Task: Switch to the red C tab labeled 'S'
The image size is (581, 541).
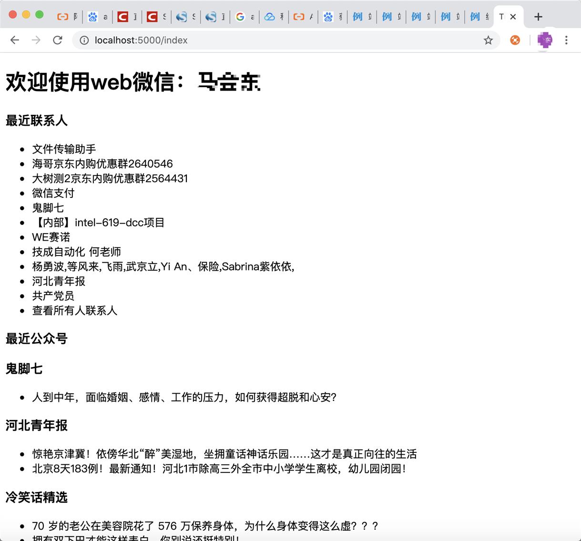Action: 156,17
